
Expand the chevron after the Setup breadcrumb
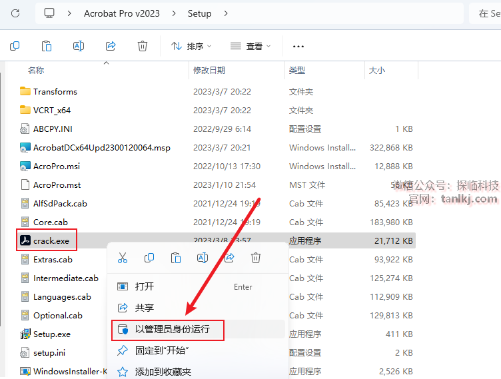click(x=226, y=13)
